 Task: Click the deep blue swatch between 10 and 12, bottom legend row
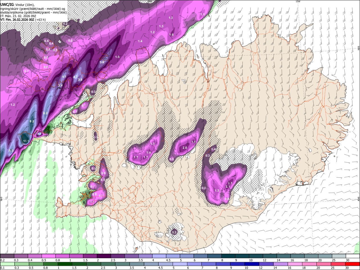pyautogui.click(x=252, y=264)
